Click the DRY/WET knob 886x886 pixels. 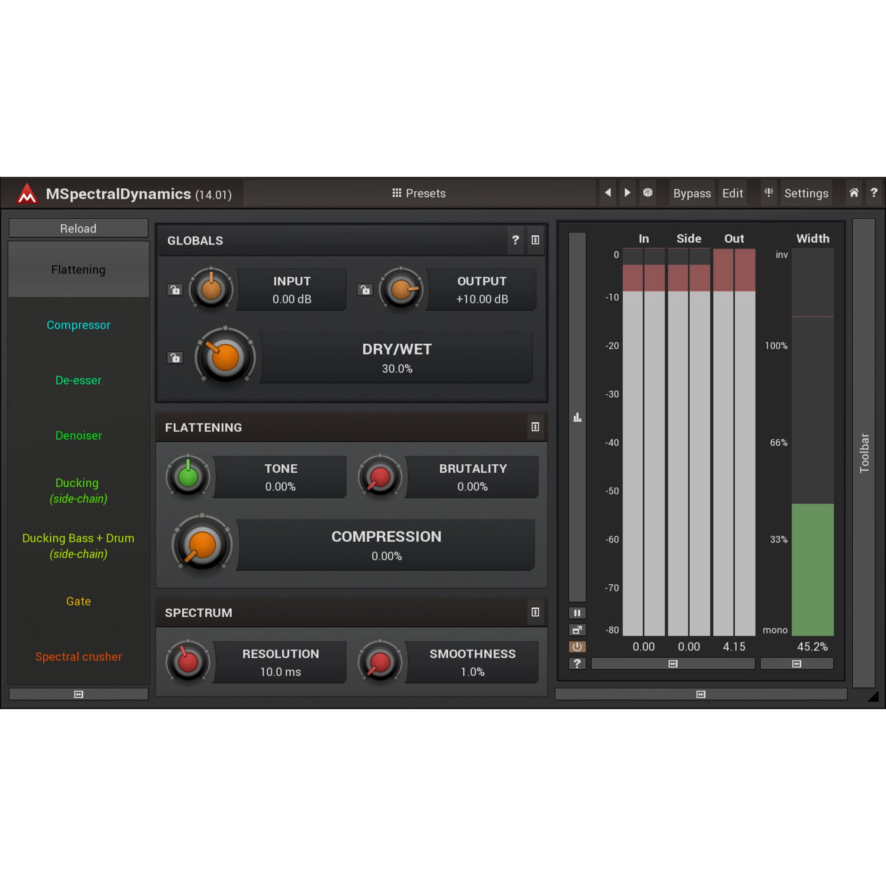click(225, 357)
